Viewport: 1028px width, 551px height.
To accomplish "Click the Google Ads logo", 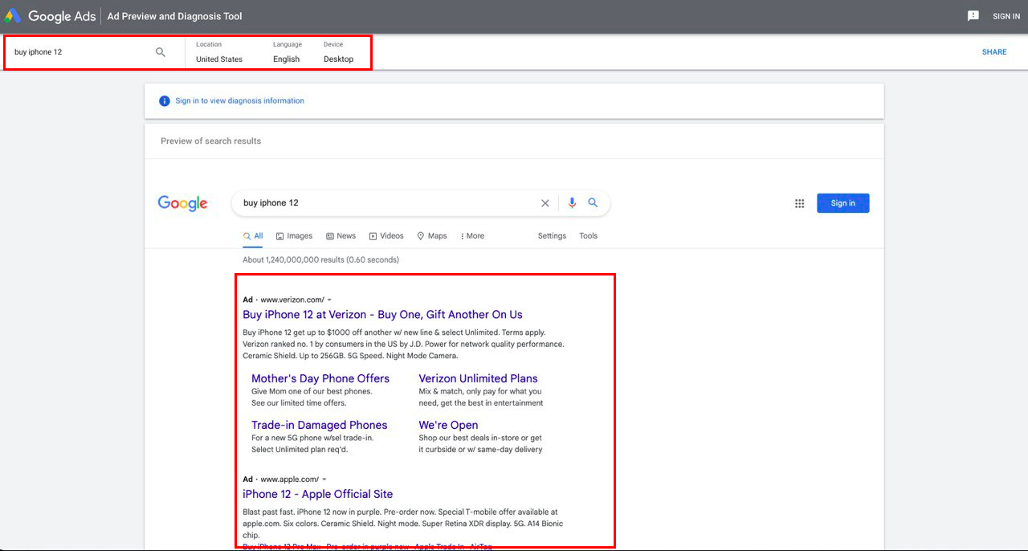I will (x=50, y=16).
